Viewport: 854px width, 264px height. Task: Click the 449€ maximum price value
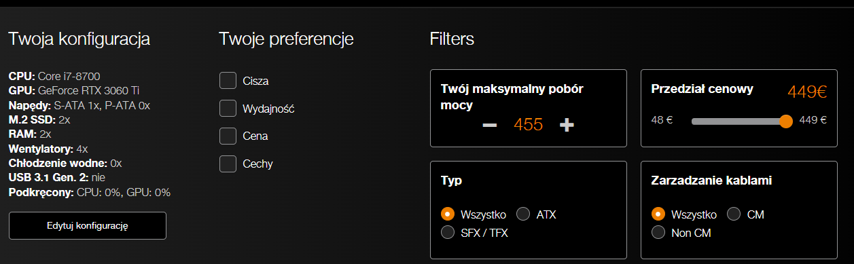click(x=807, y=92)
